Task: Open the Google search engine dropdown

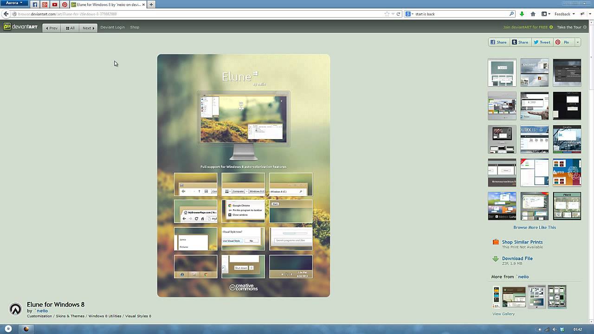Action: click(409, 14)
